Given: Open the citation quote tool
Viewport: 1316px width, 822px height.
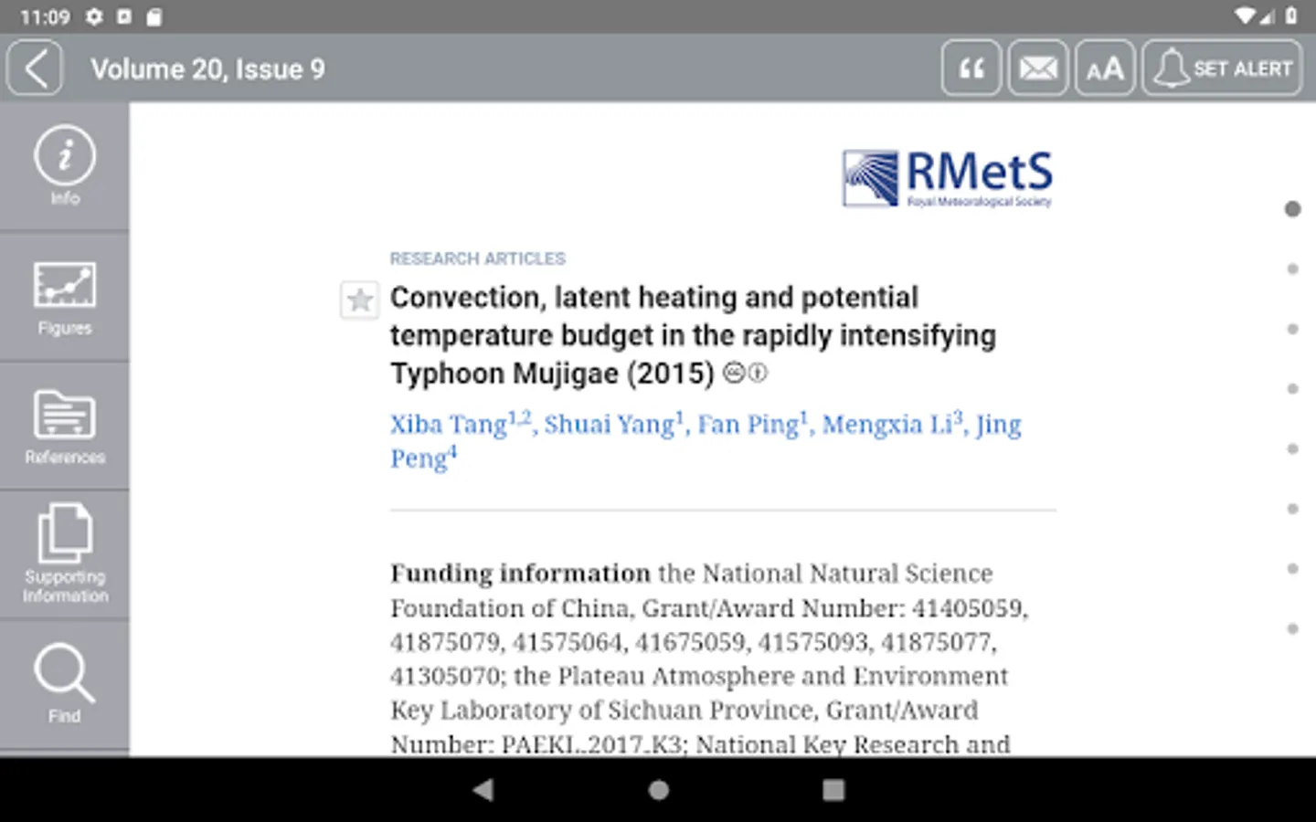Looking at the screenshot, I should tap(971, 68).
